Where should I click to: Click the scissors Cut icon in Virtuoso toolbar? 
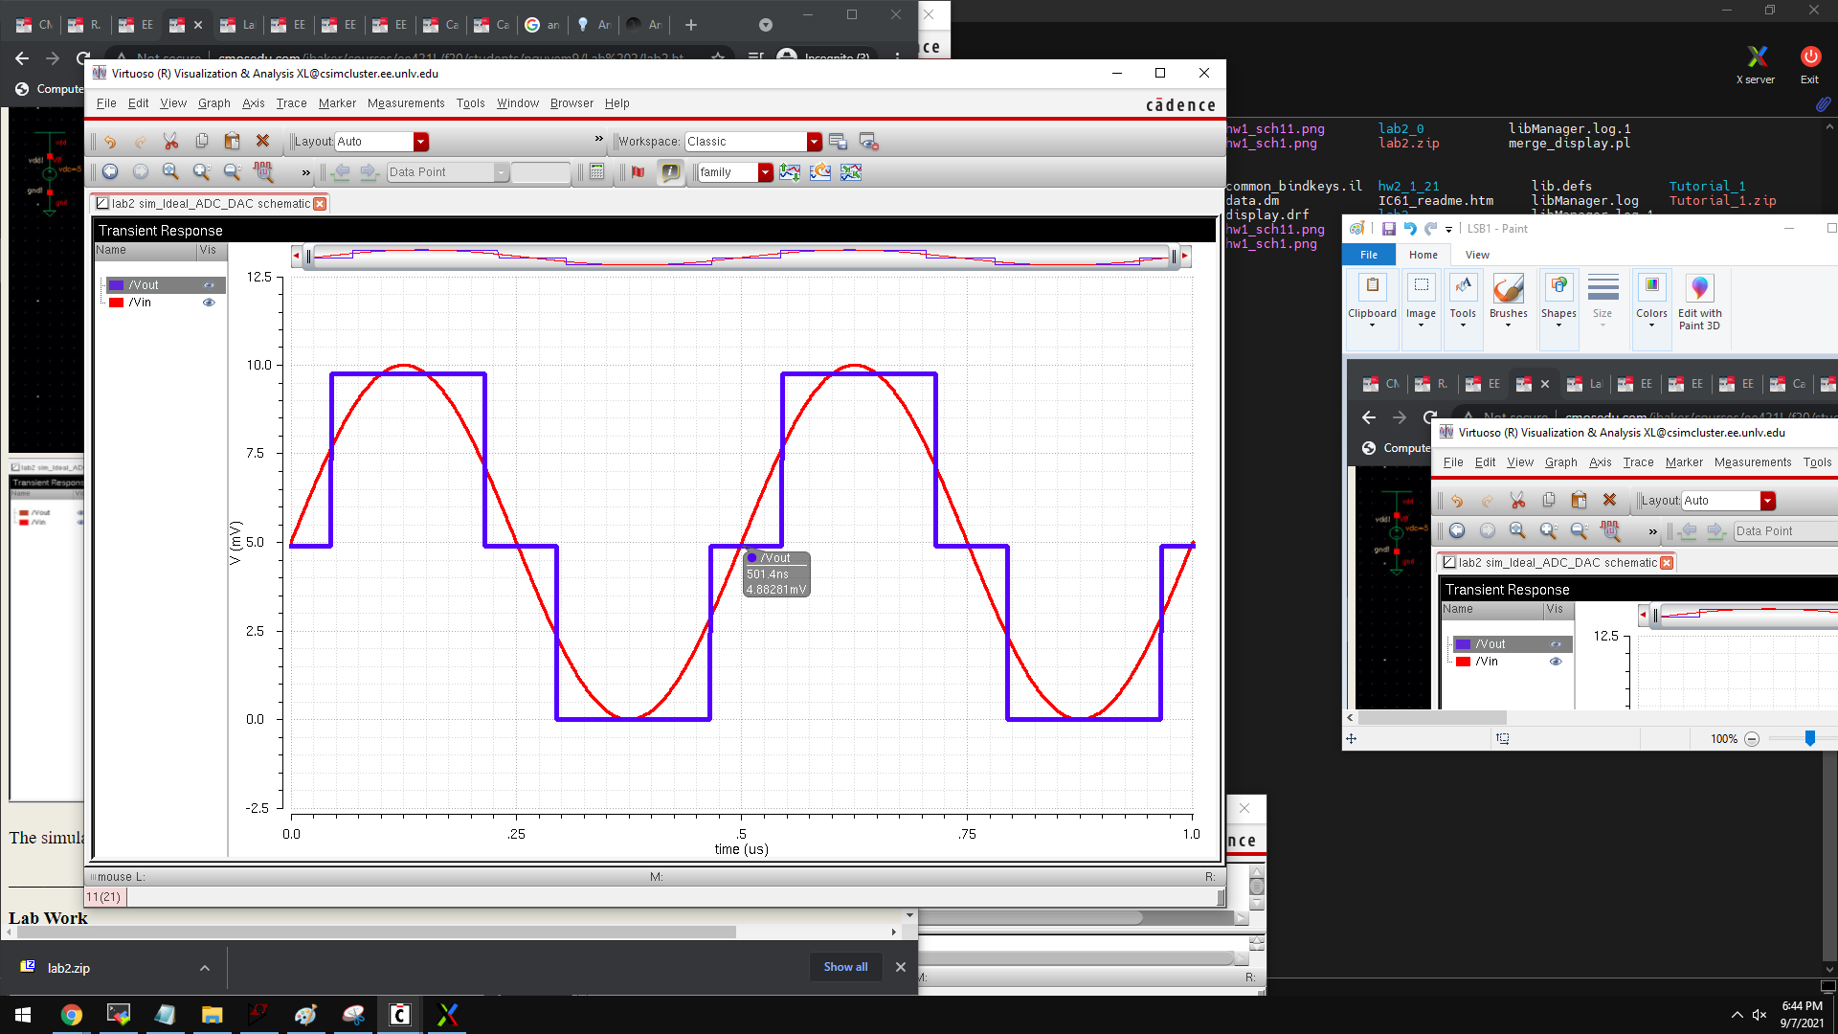click(x=170, y=142)
